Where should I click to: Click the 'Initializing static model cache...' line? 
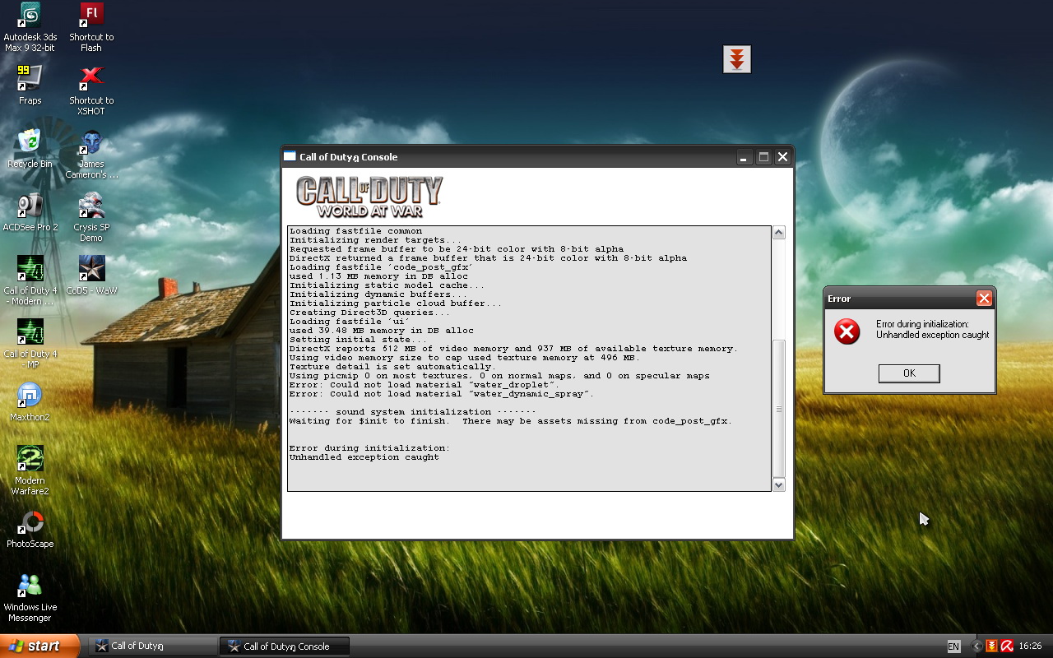tap(387, 285)
